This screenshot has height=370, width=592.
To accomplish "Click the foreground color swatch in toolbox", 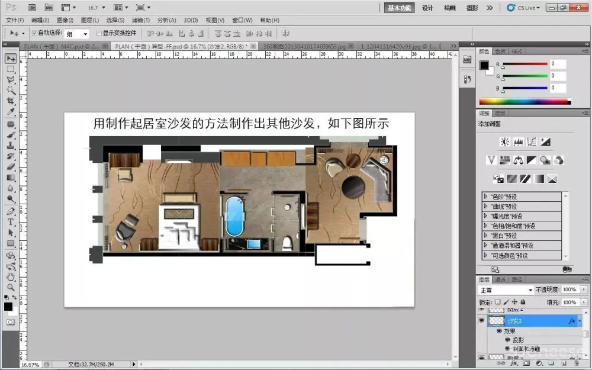I will tap(8, 306).
